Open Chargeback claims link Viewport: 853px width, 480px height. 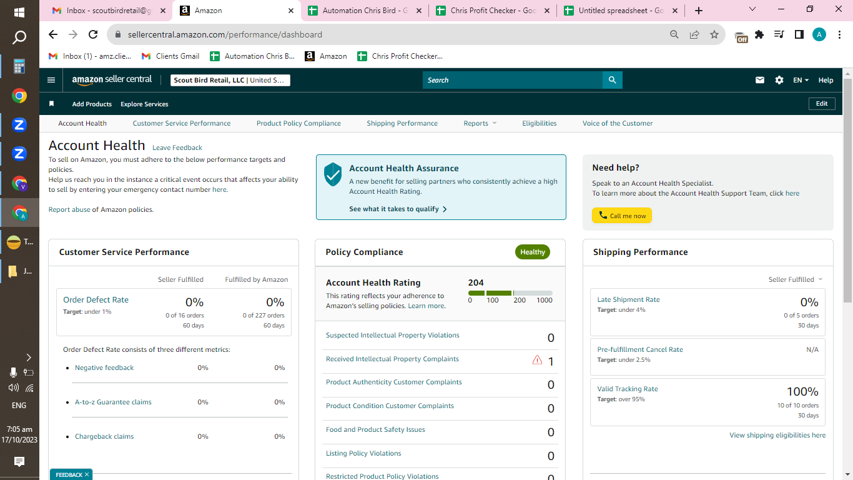point(104,436)
